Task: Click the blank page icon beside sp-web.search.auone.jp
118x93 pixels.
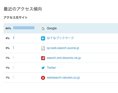Action: coord(43,48)
